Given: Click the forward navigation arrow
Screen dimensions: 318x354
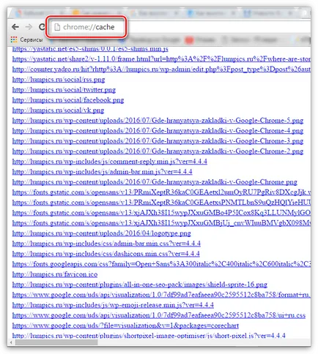Looking at the screenshot, I should (29, 27).
